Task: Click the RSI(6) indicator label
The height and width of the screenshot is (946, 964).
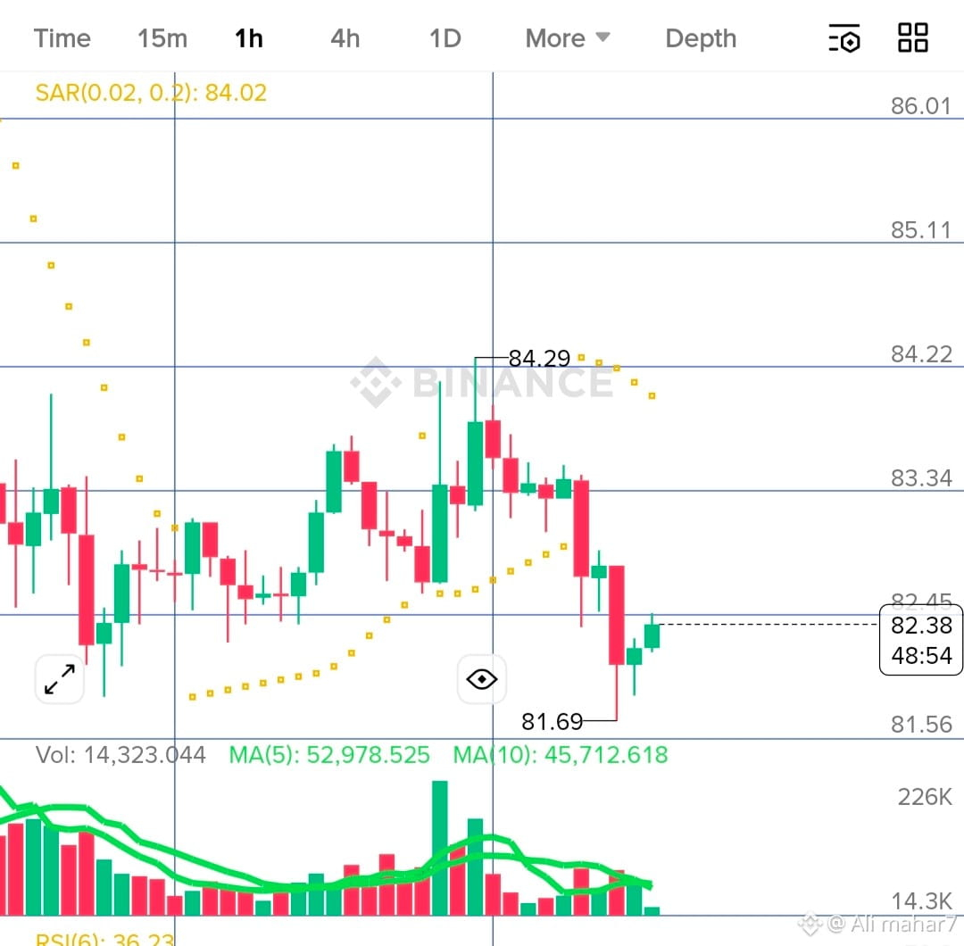Action: [x=104, y=939]
